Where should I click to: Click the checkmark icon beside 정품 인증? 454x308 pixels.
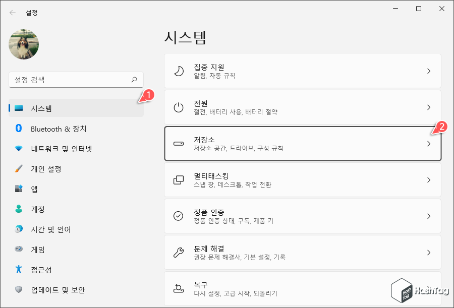coord(178,216)
